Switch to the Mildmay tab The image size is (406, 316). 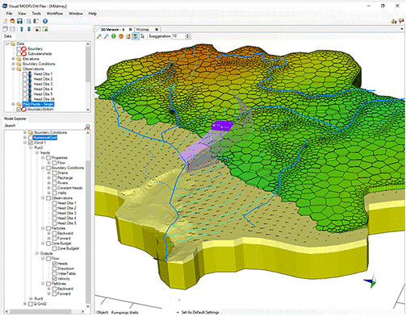[143, 29]
